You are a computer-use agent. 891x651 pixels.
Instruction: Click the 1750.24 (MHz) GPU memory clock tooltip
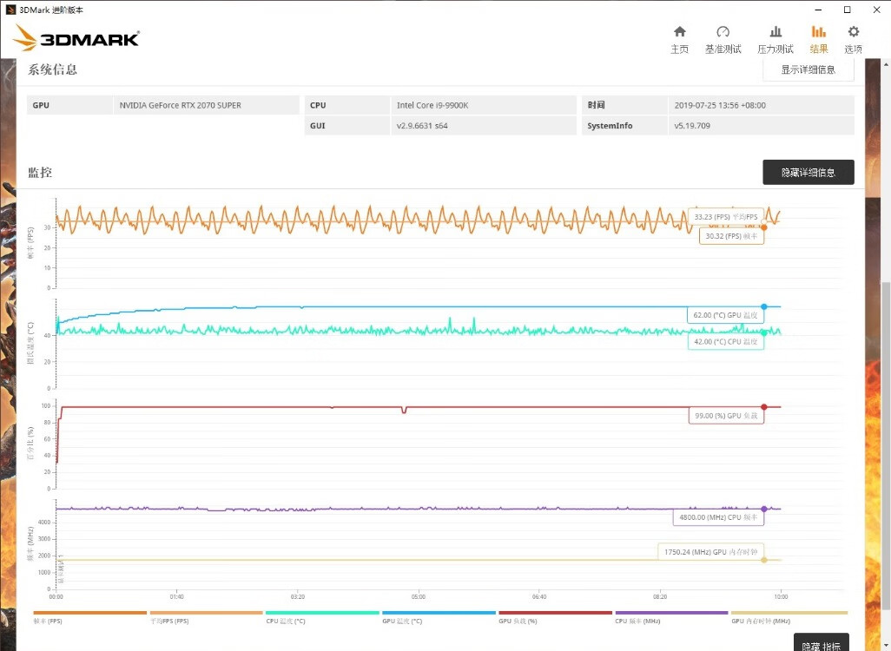click(x=711, y=551)
